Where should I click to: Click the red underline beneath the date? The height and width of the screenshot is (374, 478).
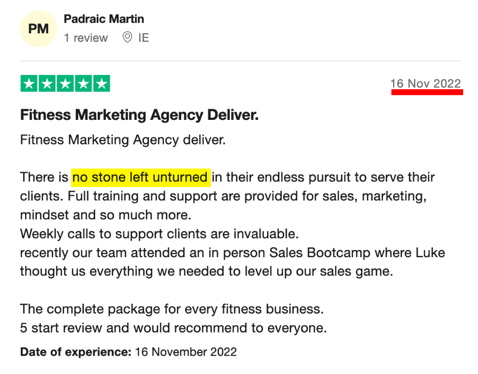[427, 92]
